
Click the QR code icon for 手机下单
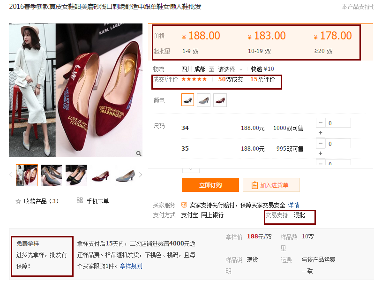coord(80,201)
